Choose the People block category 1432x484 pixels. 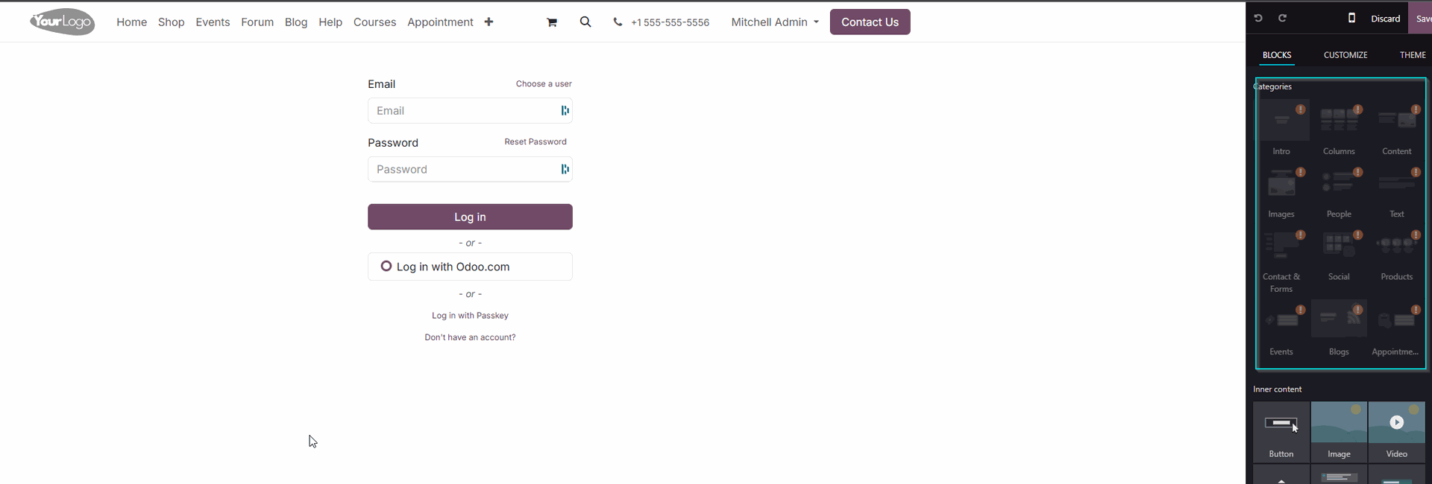click(x=1339, y=190)
